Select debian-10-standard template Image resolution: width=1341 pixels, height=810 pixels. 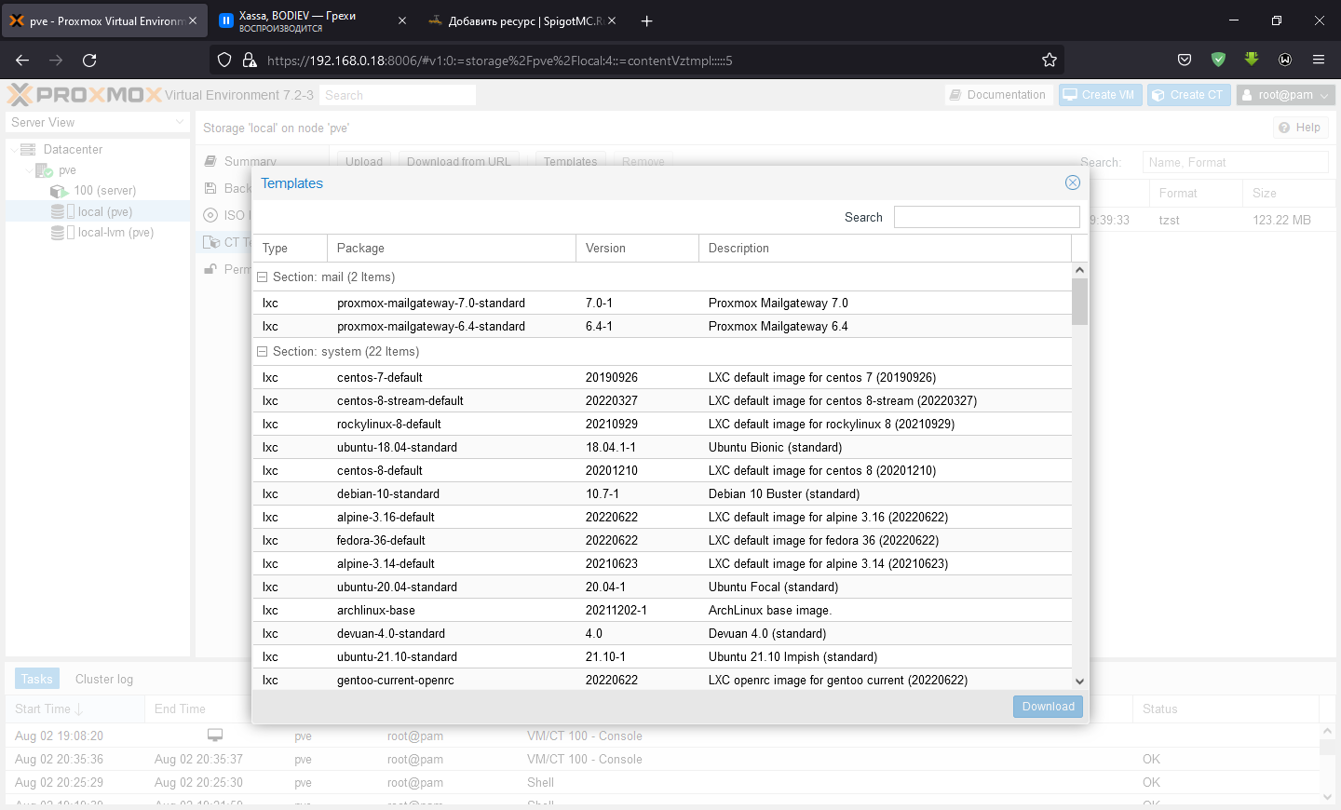(x=662, y=493)
